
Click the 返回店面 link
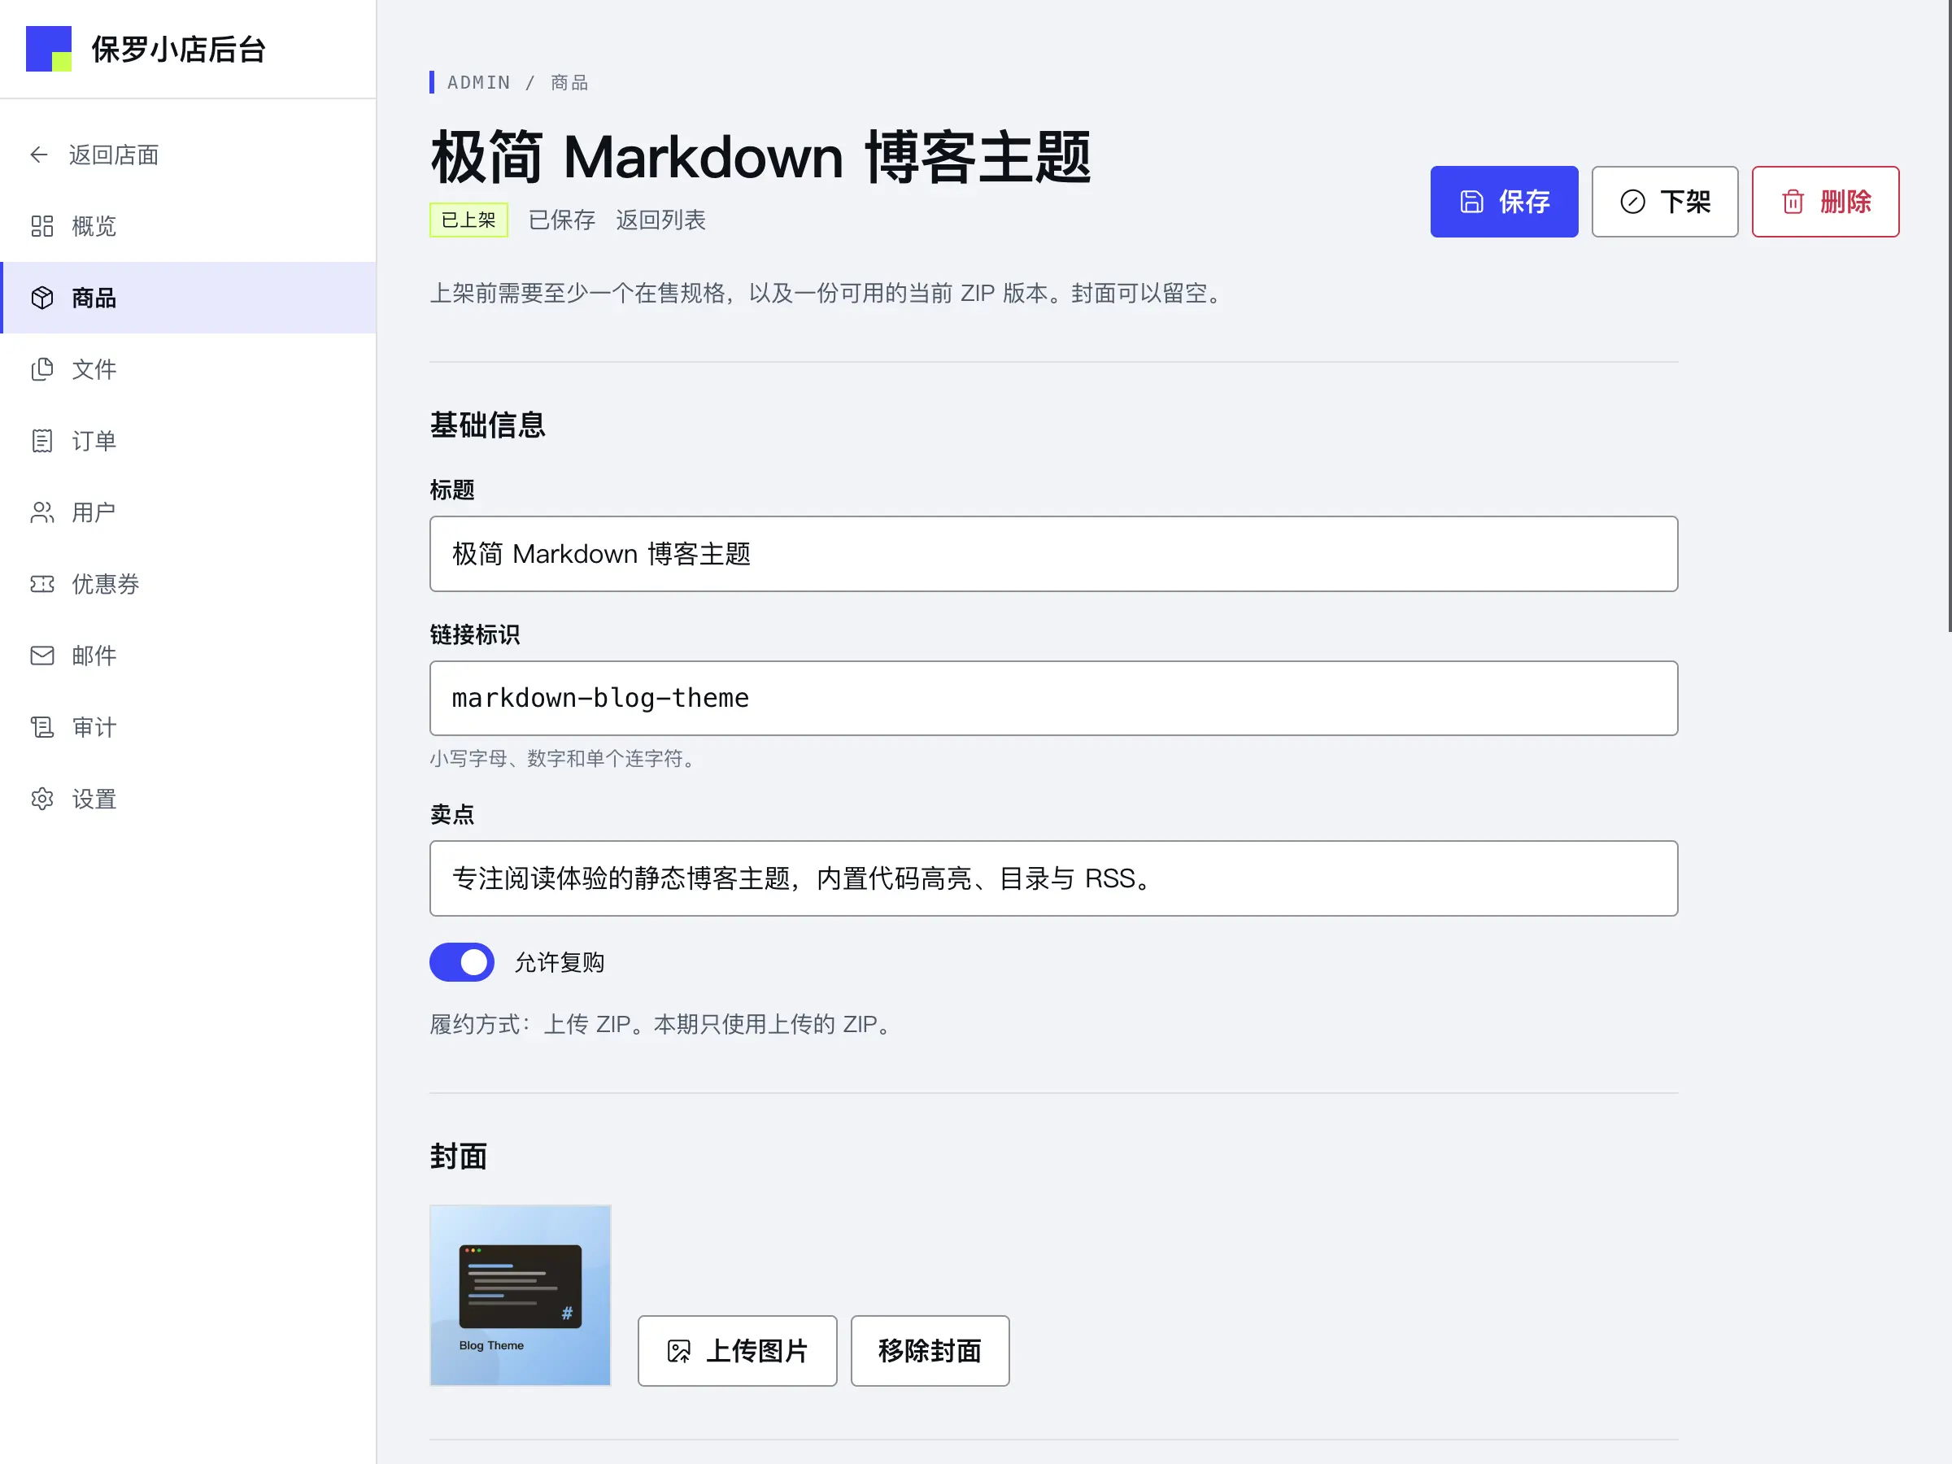click(188, 155)
